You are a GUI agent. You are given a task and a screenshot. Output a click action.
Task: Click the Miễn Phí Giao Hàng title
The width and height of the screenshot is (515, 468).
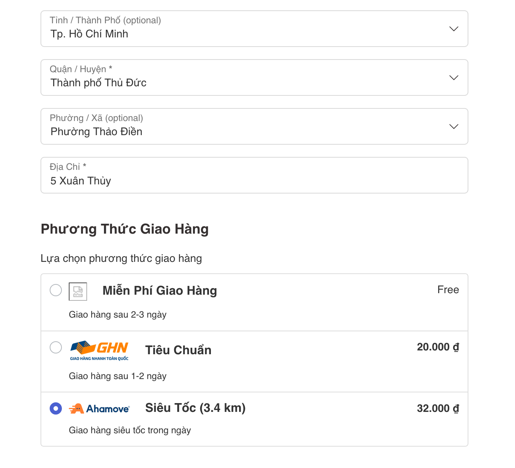160,290
